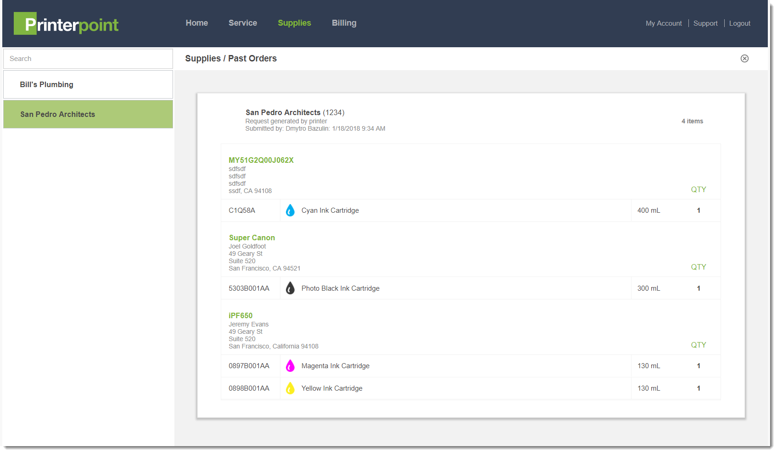The height and width of the screenshot is (453, 777).
Task: Log out of Printerpoint
Action: point(739,23)
